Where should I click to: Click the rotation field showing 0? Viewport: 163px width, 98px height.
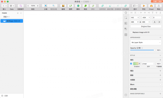[x=157, y=18]
